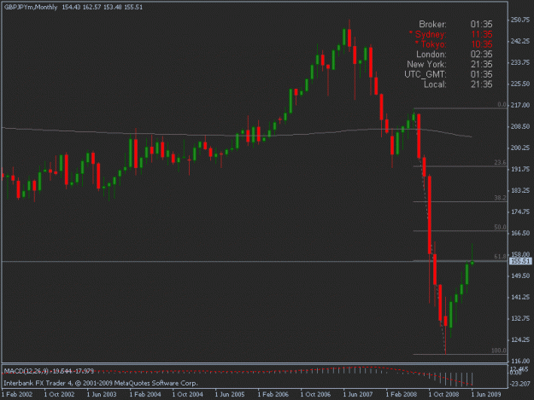The height and width of the screenshot is (400, 534).
Task: Click the 166.50 price axis label
Action: pyautogui.click(x=520, y=233)
